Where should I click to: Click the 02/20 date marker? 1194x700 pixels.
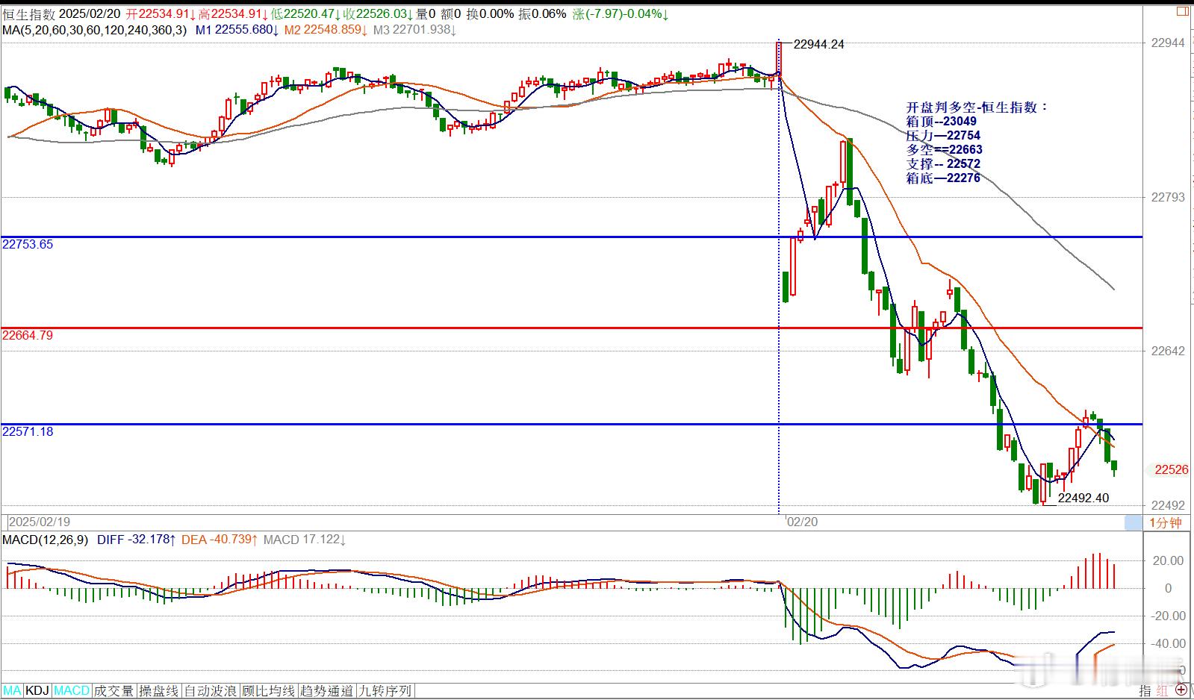(803, 522)
